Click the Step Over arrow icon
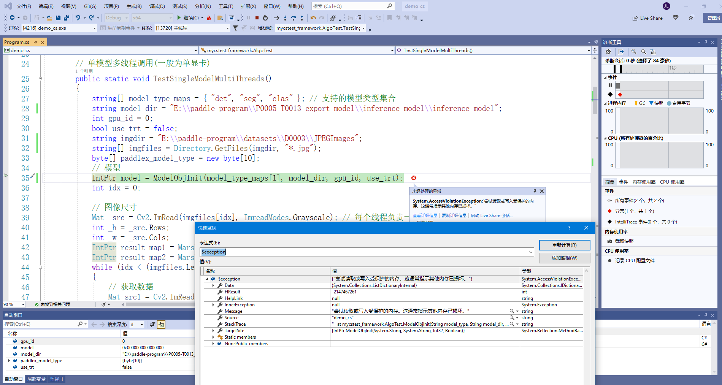This screenshot has width=722, height=385. click(294, 17)
